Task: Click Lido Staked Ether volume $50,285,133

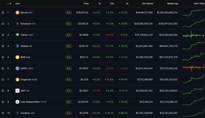Action: pos(146,102)
